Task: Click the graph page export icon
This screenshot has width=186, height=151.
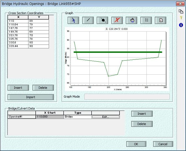Action: click(161, 20)
